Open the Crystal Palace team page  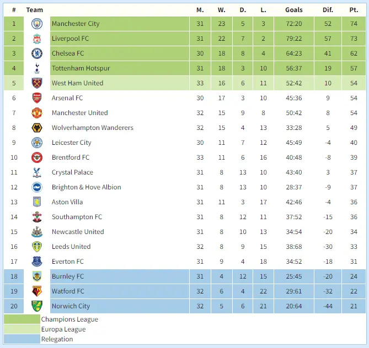(72, 172)
